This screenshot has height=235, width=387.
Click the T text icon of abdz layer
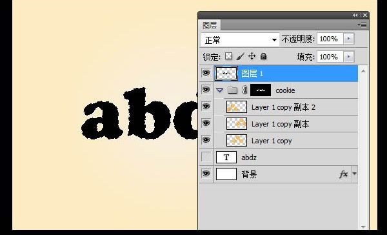pyautogui.click(x=226, y=158)
